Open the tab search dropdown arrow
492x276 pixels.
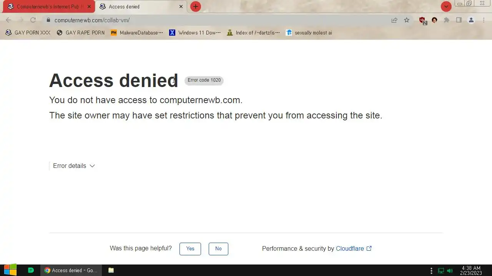tap(446, 7)
